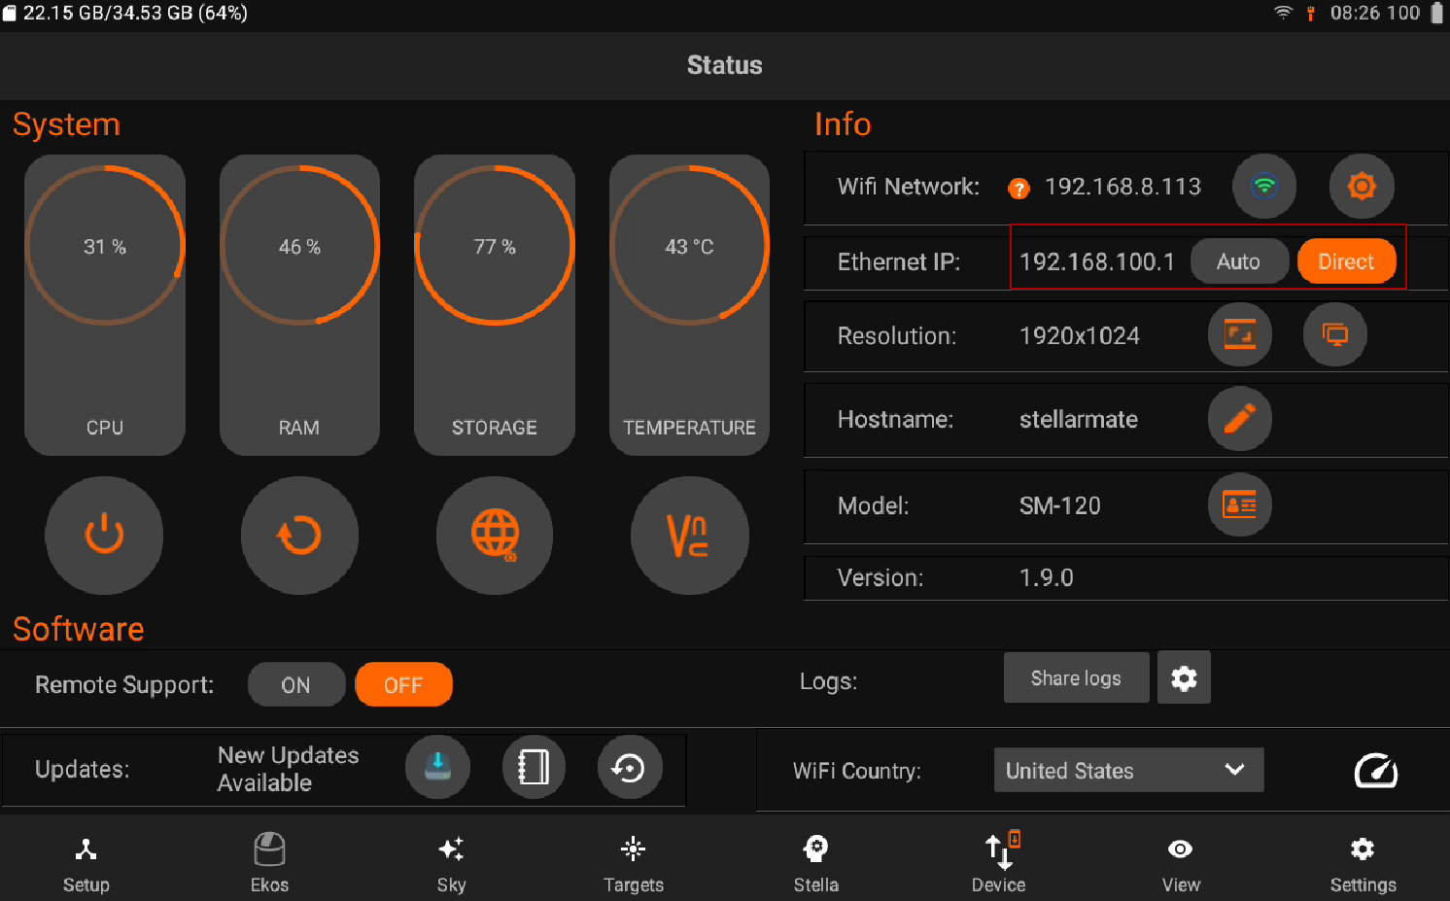Turn Remote Support ON

[296, 685]
